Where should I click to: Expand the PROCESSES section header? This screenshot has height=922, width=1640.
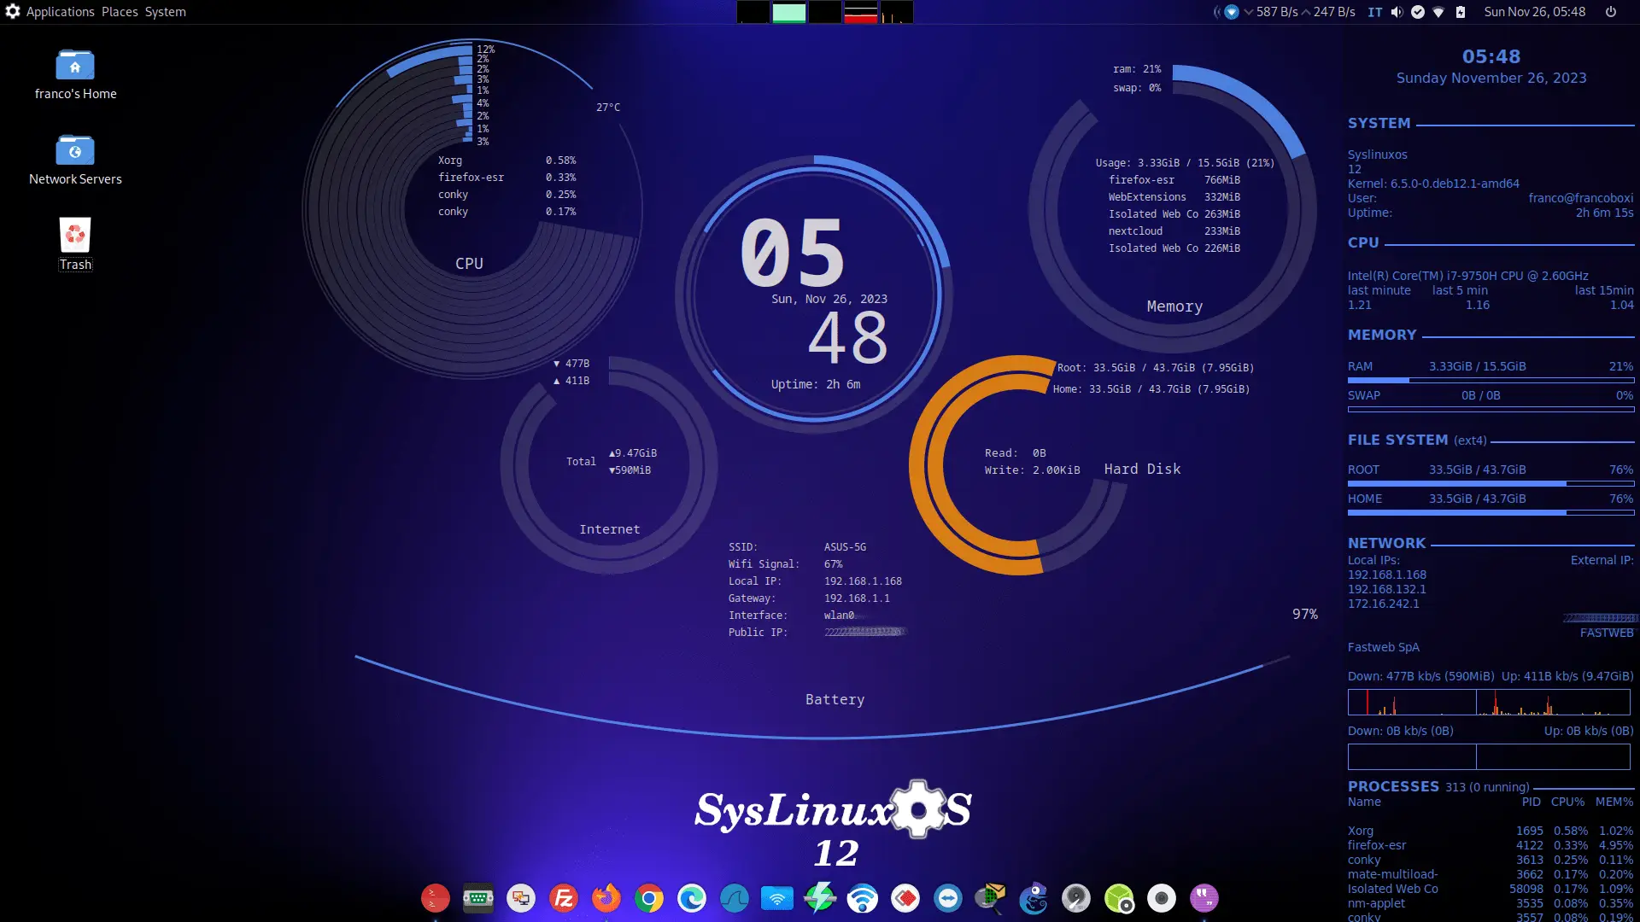coord(1394,786)
